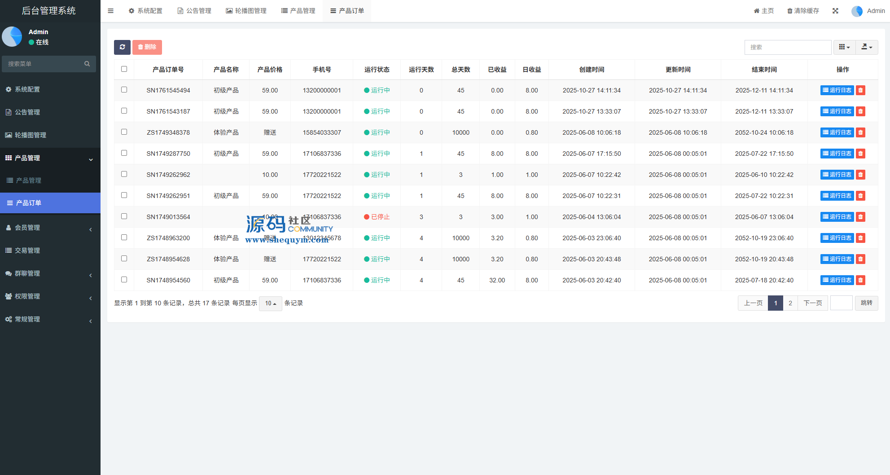Click the home icon labeled 主页

(763, 11)
